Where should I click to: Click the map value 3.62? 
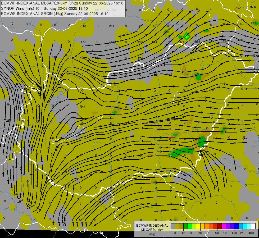[x=197, y=9]
